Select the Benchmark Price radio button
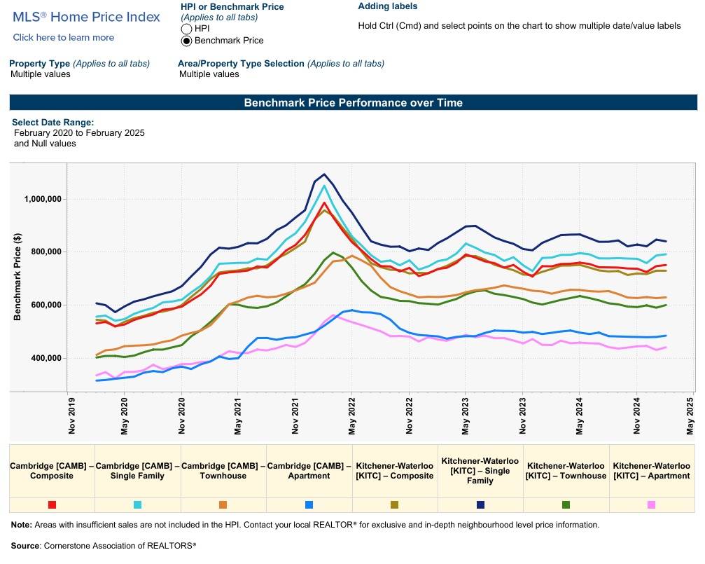The image size is (705, 564). click(x=186, y=41)
